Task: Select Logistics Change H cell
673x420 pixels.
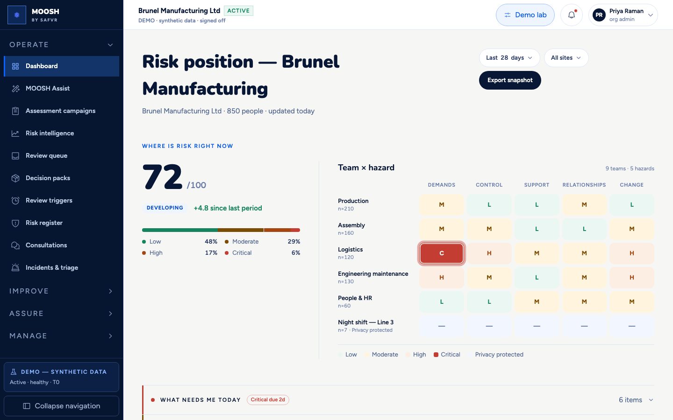Action: pos(632,253)
